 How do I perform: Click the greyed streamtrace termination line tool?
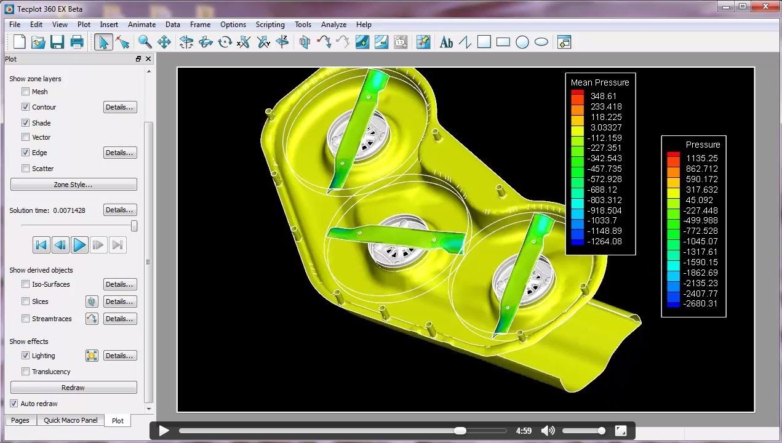coord(343,42)
